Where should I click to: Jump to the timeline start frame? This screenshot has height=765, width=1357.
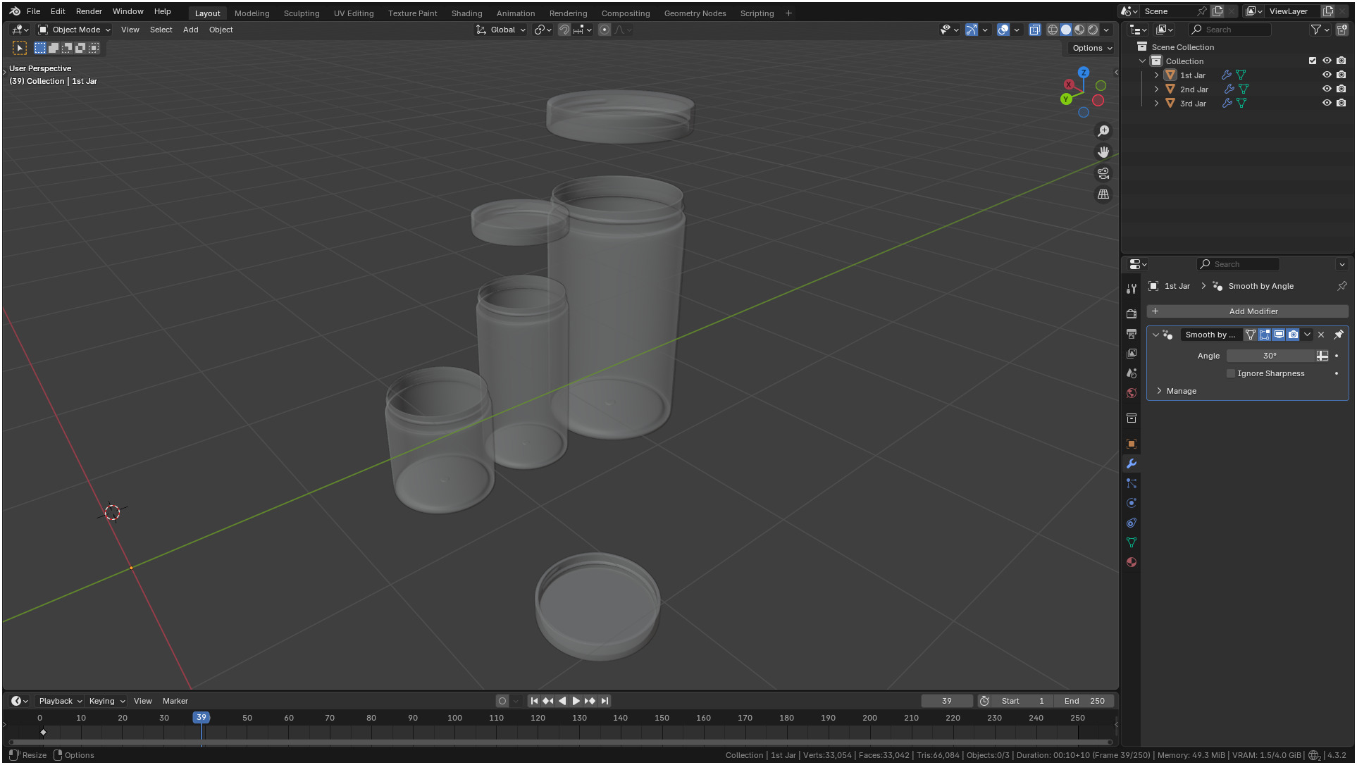534,701
